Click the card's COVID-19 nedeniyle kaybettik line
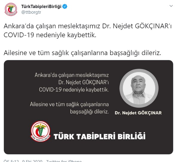 click(x=74, y=90)
